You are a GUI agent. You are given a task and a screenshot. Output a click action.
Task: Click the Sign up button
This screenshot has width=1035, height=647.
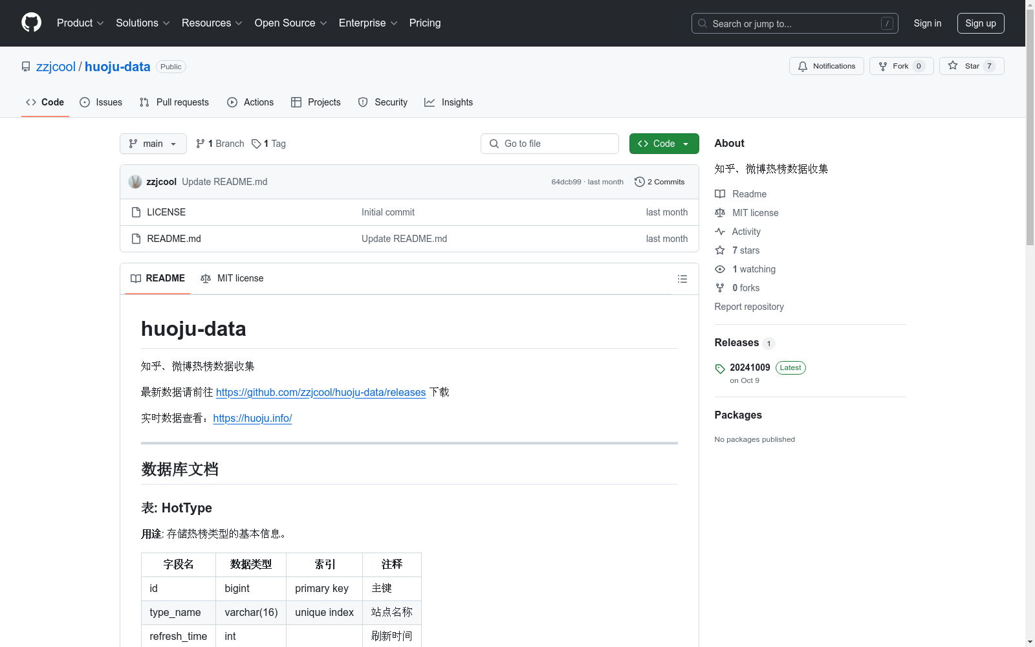tap(981, 23)
